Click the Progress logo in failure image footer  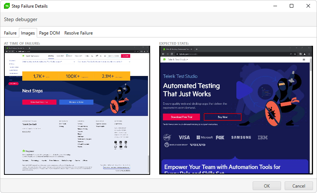click(28, 151)
